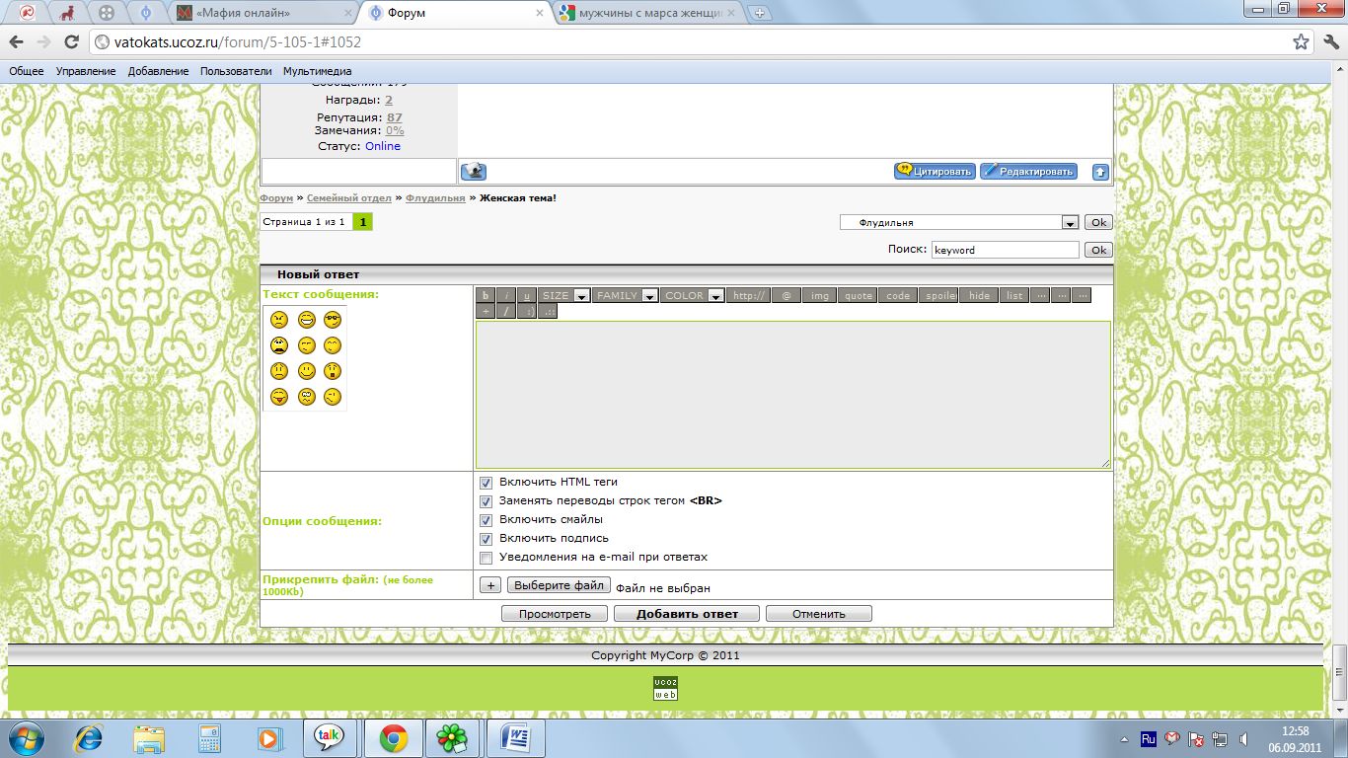
Task: Insert the surprised open-mouth smiley
Action: [x=333, y=371]
